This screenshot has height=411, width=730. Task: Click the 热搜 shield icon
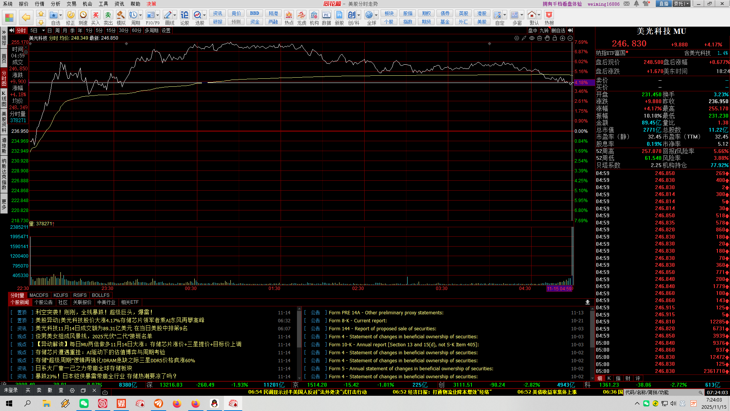coord(549,15)
